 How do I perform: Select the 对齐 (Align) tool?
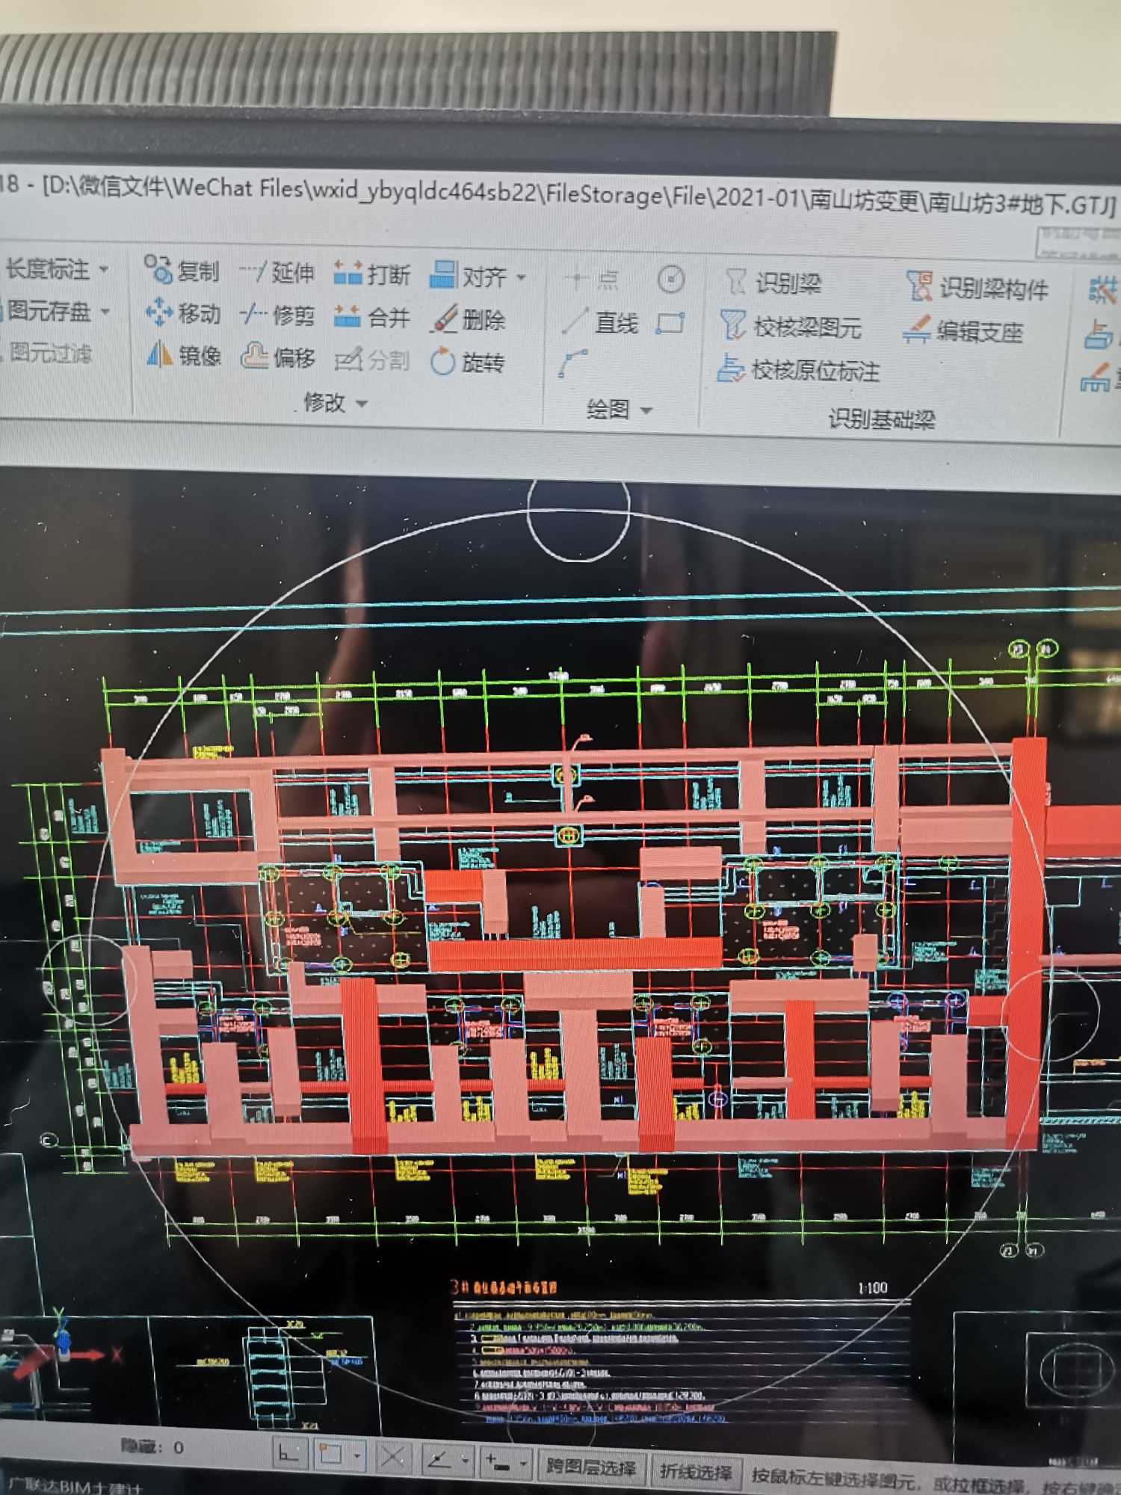click(469, 276)
